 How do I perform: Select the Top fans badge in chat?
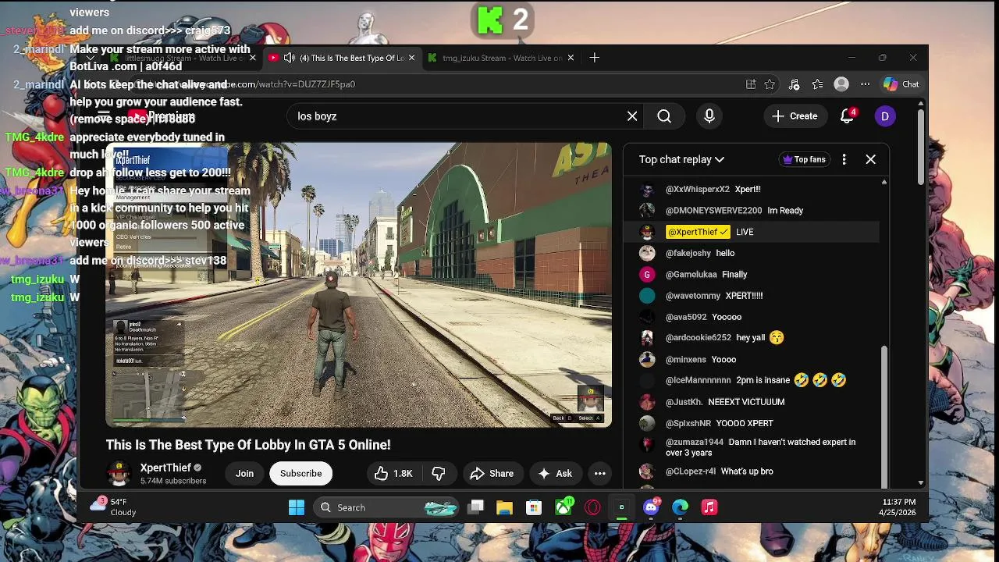(x=804, y=159)
